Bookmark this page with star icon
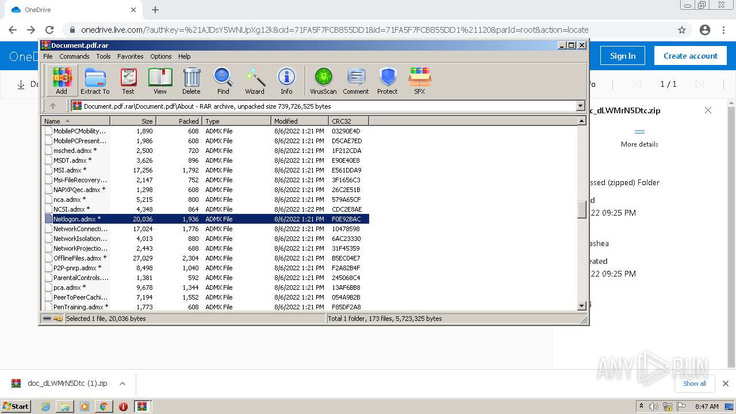 tap(682, 30)
